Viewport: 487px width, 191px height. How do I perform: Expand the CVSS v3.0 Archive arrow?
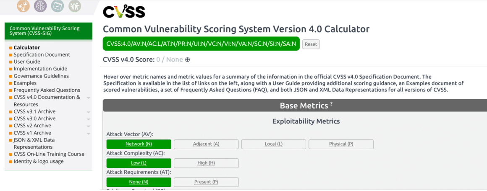coord(89,119)
